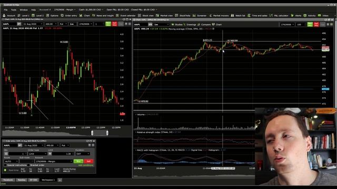Open expiry date dropdown in option chart
The height and width of the screenshot is (189, 337).
tap(33, 24)
